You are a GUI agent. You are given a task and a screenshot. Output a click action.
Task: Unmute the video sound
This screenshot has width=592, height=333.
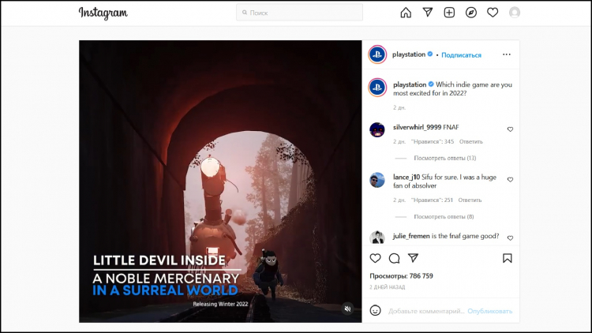[347, 309]
